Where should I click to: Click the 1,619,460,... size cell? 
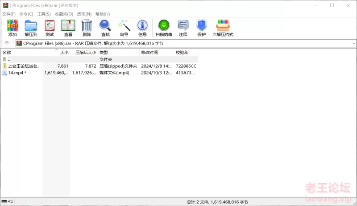57,73
